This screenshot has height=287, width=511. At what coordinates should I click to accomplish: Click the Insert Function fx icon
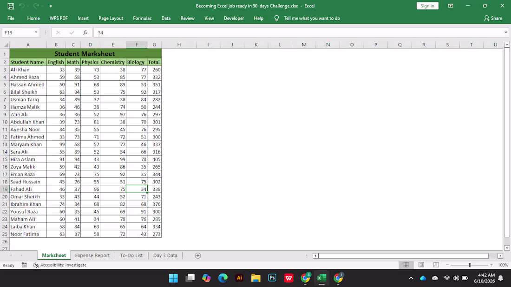[85, 33]
